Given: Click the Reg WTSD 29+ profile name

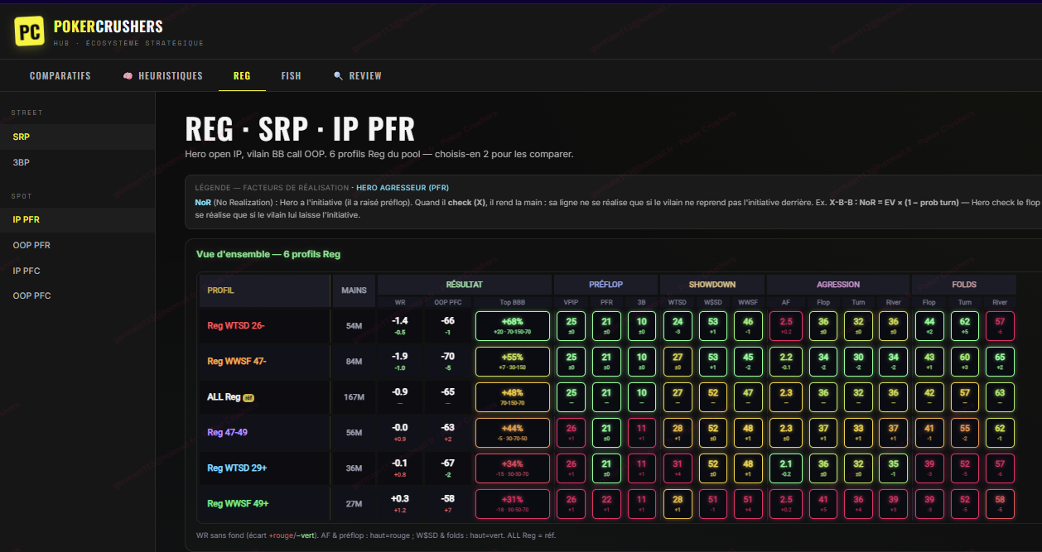Looking at the screenshot, I should coord(237,468).
